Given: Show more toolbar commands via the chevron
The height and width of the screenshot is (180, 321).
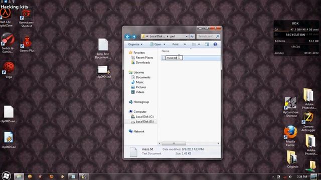Looking at the screenshot, I should point(185,44).
